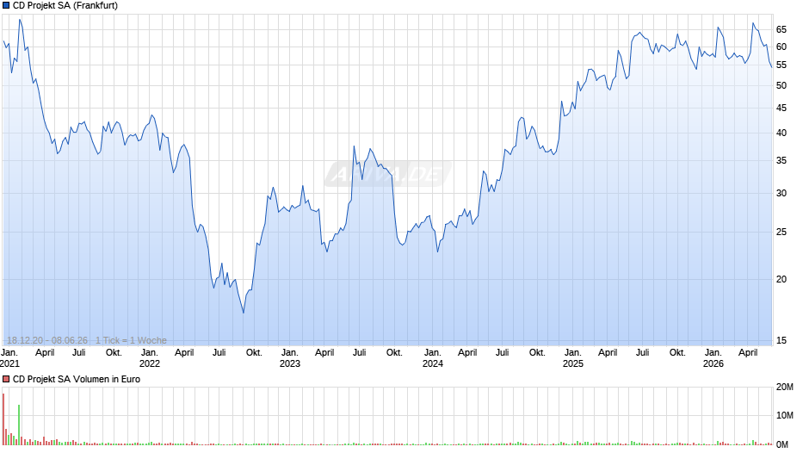Click the 'Jan. 2024' time axis label
Image resolution: width=809 pixels, height=453 pixels.
[x=433, y=358]
